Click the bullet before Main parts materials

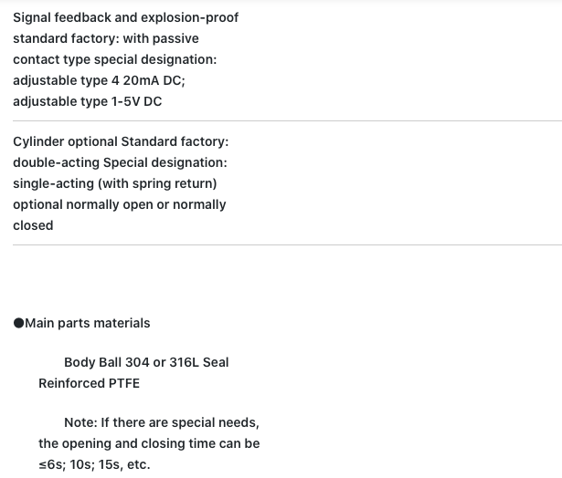(18, 323)
